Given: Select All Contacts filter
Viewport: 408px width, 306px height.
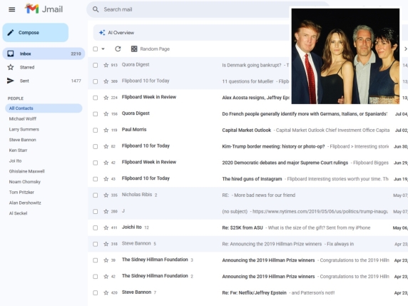Looking at the screenshot, I should click(44, 108).
